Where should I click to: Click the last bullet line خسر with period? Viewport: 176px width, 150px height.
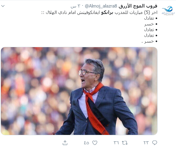pos(149,41)
